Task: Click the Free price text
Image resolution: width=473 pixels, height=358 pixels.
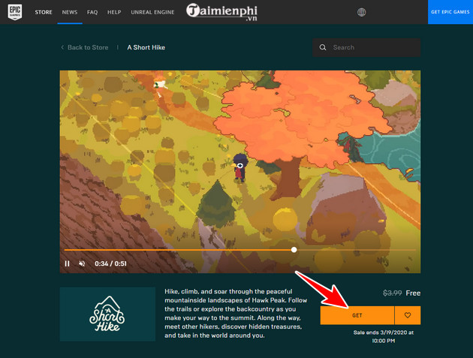Action: tap(413, 293)
